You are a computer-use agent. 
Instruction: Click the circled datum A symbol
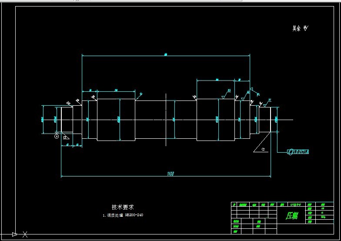(x=57, y=137)
